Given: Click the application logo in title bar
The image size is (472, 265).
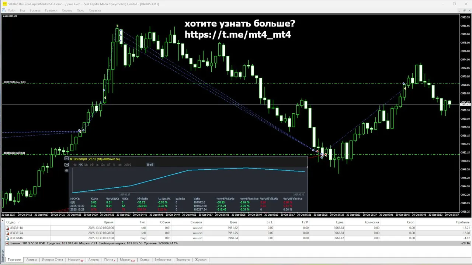Looking at the screenshot, I should pos(4,4).
